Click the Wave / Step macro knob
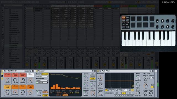This screenshot has height=99, width=177. coord(30,92)
